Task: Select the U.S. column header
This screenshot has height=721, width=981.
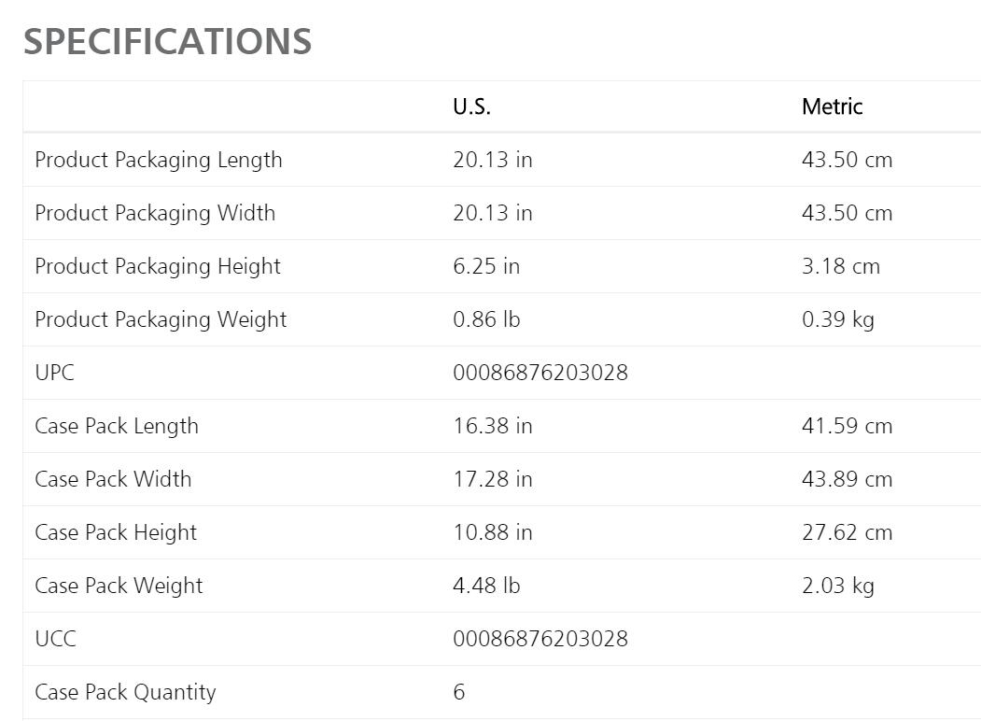Action: [x=471, y=106]
